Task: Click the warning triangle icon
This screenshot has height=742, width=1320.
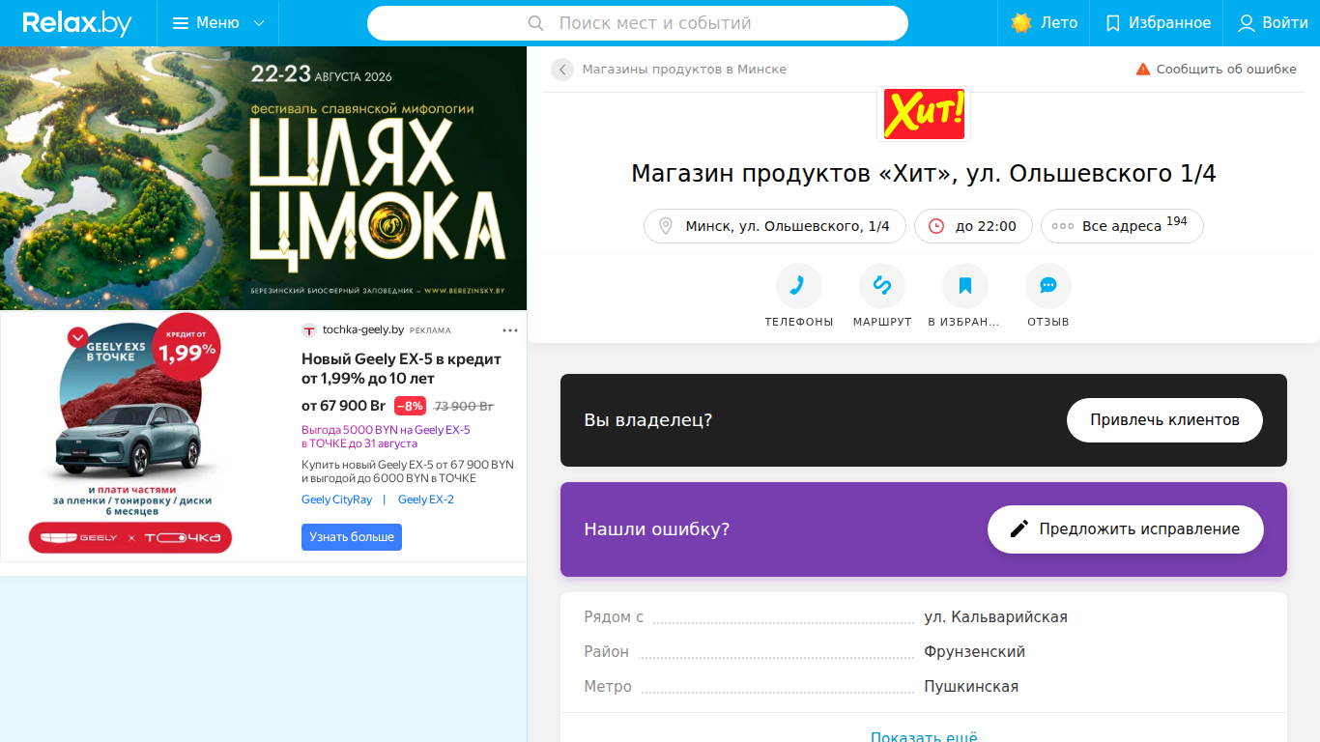Action: coord(1143,70)
